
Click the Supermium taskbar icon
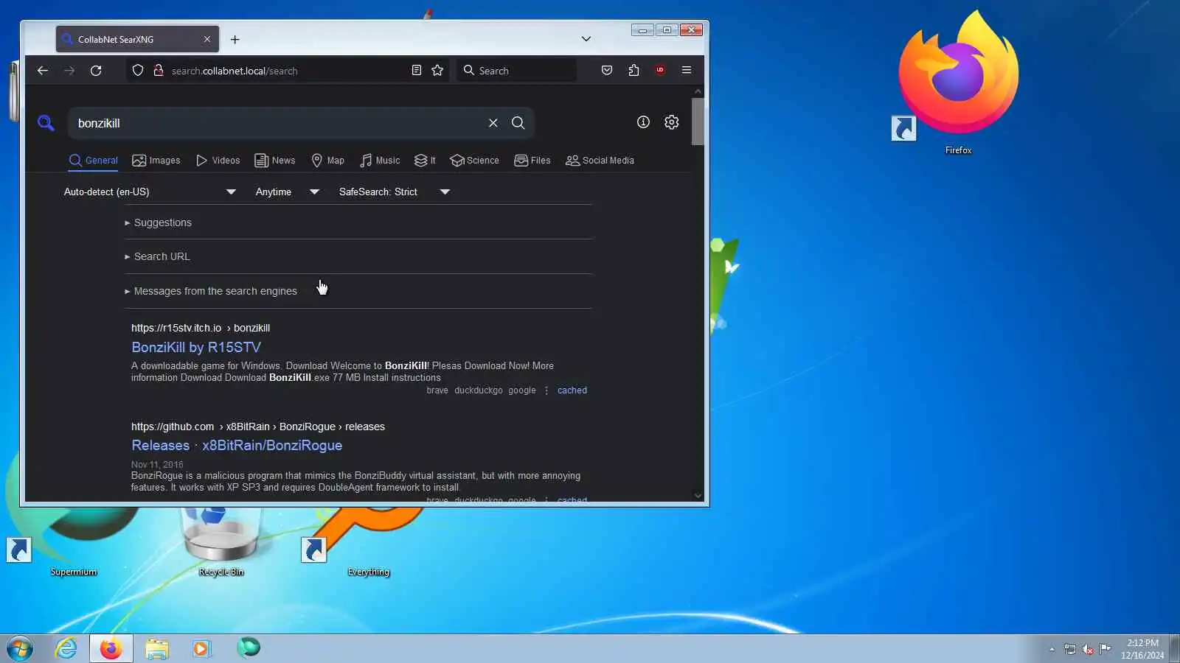[248, 648]
